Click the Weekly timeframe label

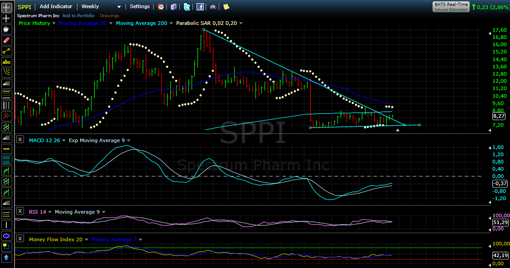pyautogui.click(x=90, y=6)
